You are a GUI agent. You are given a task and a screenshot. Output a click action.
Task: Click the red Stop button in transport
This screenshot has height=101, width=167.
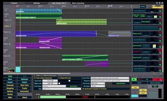158,79
